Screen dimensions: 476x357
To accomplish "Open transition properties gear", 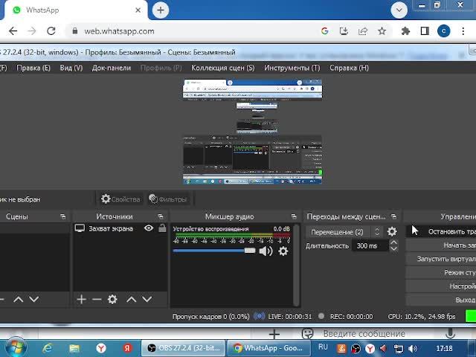I will coord(392,231).
